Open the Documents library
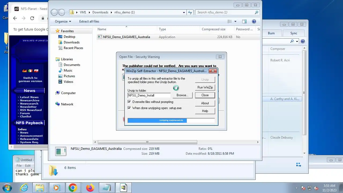343x193 pixels. tap(72, 65)
